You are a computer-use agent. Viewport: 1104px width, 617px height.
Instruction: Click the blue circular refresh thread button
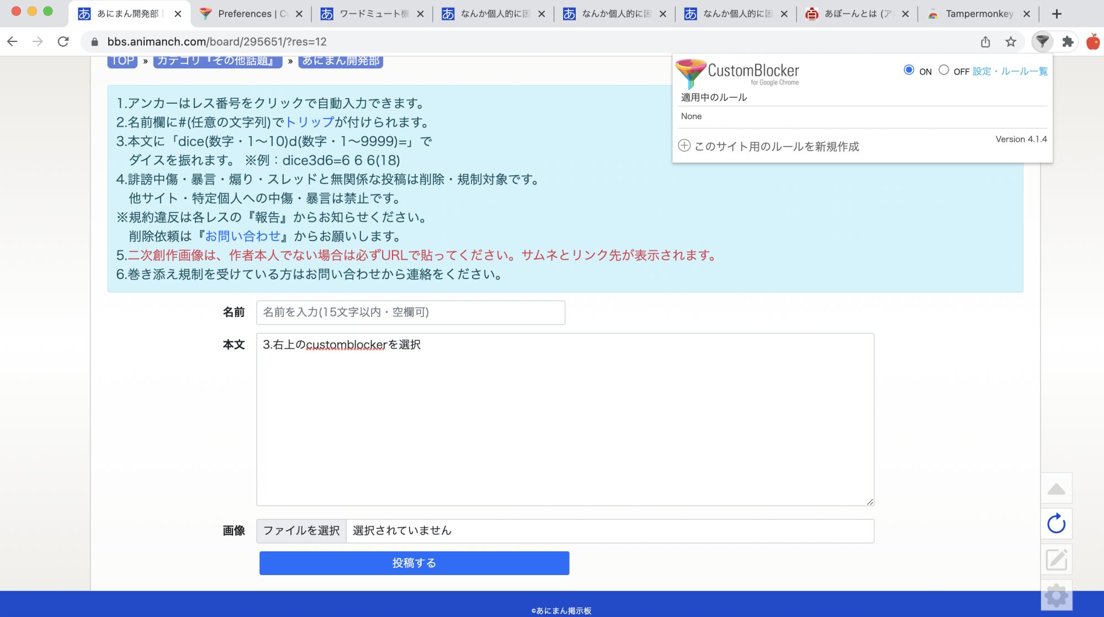[x=1056, y=523]
